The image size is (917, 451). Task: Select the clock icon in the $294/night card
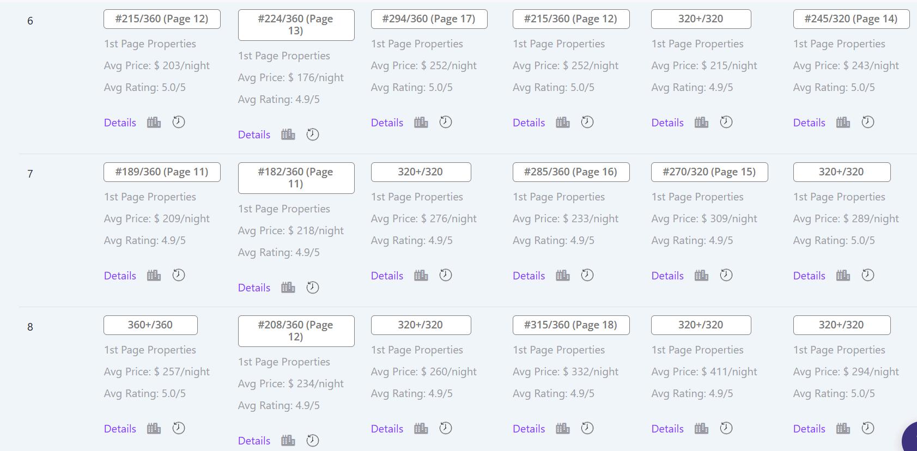click(x=868, y=428)
